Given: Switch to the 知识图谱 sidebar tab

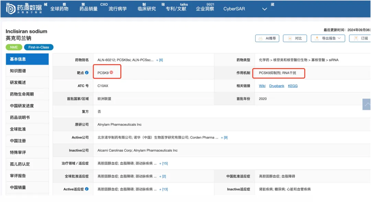Looking at the screenshot, I should 18,71.
